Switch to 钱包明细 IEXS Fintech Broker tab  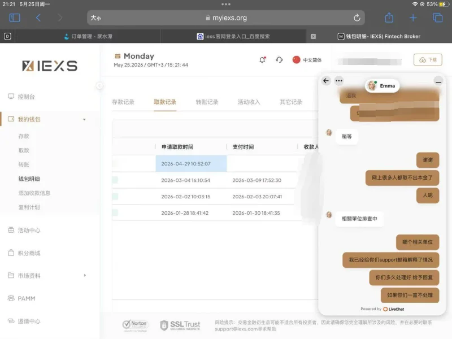pyautogui.click(x=379, y=36)
